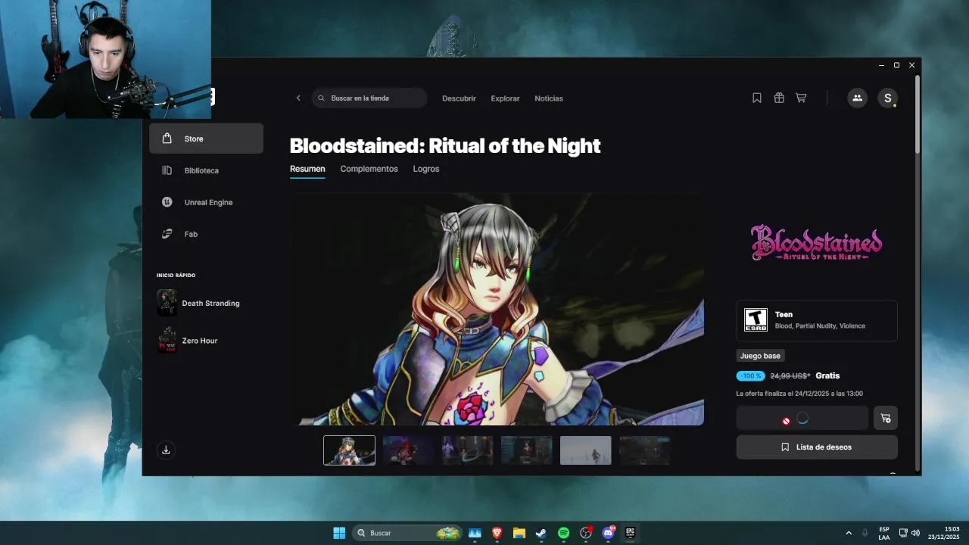Click the taskbar Buscar search box
The width and height of the screenshot is (969, 545).
click(x=407, y=533)
